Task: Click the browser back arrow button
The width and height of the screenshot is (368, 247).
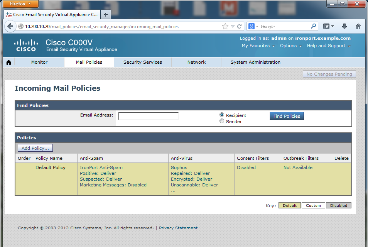Action: click(10, 26)
